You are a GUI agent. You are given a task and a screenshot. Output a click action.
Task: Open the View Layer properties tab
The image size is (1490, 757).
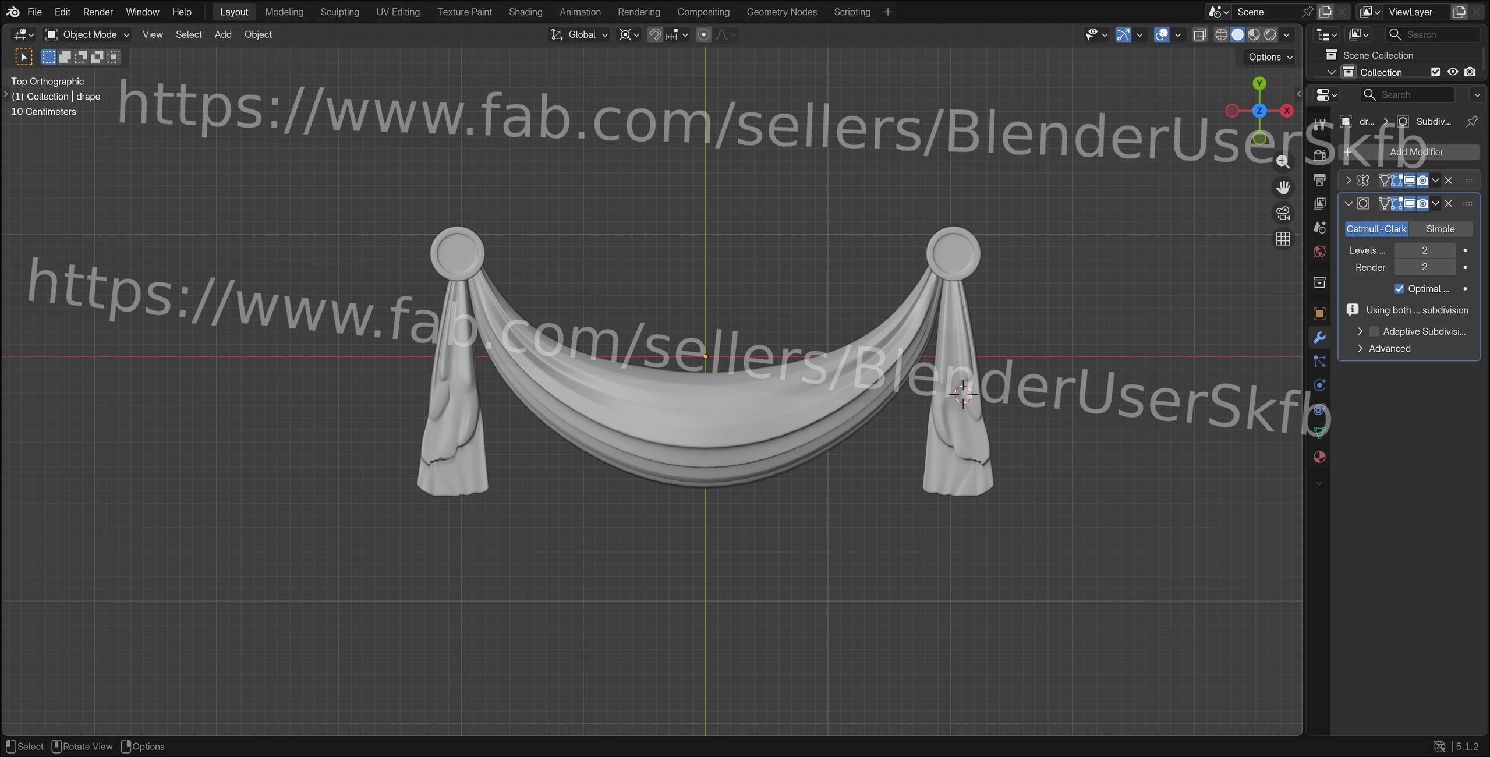1319,203
